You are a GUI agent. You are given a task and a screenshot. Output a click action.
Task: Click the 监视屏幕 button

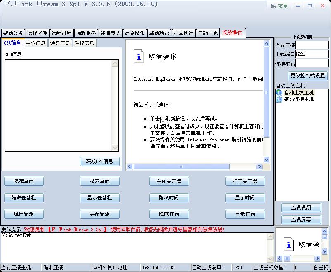(x=301, y=220)
